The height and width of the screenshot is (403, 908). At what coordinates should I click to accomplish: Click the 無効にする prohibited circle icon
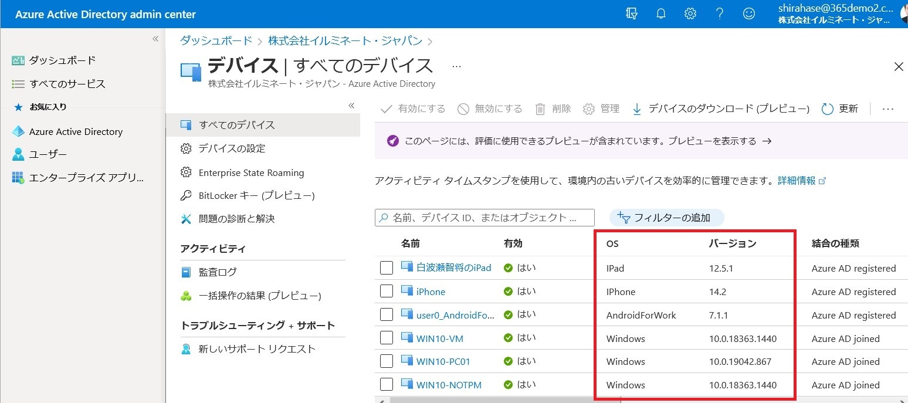click(463, 109)
